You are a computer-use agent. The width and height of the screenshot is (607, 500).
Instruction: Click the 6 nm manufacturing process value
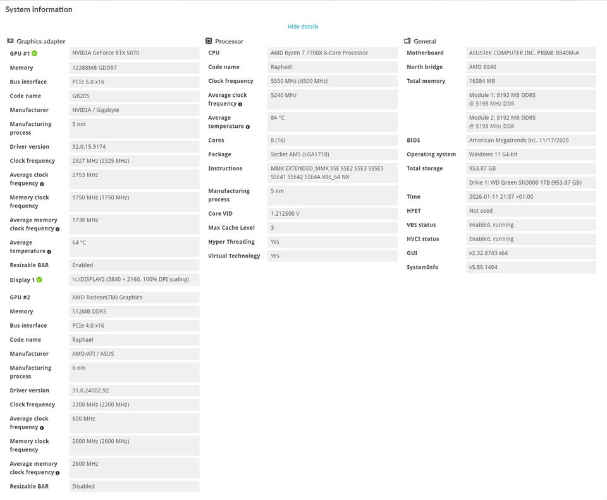pos(134,372)
